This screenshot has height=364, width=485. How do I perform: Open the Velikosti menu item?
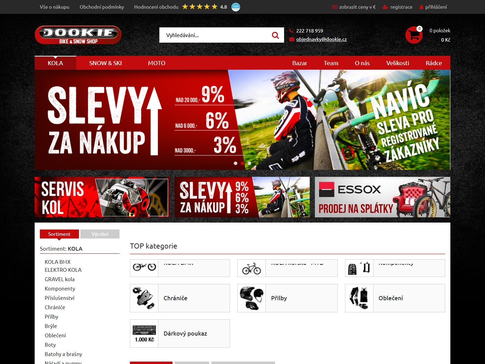click(x=398, y=63)
